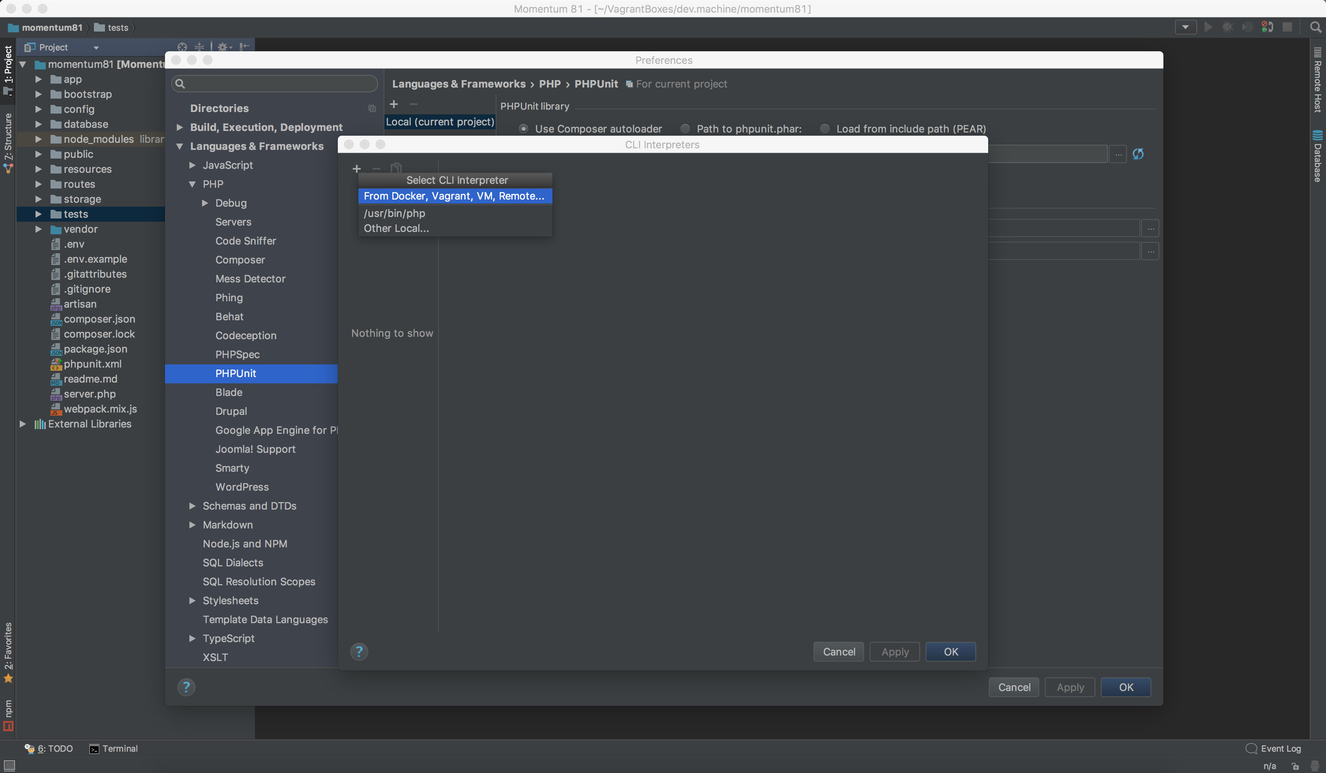Screen dimensions: 1326x773
Task: Click the PHPUnit settings search input field
Action: click(276, 83)
